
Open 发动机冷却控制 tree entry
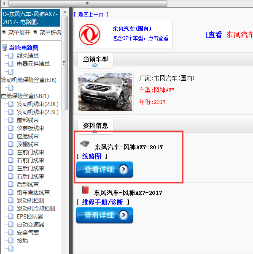tap(36, 208)
